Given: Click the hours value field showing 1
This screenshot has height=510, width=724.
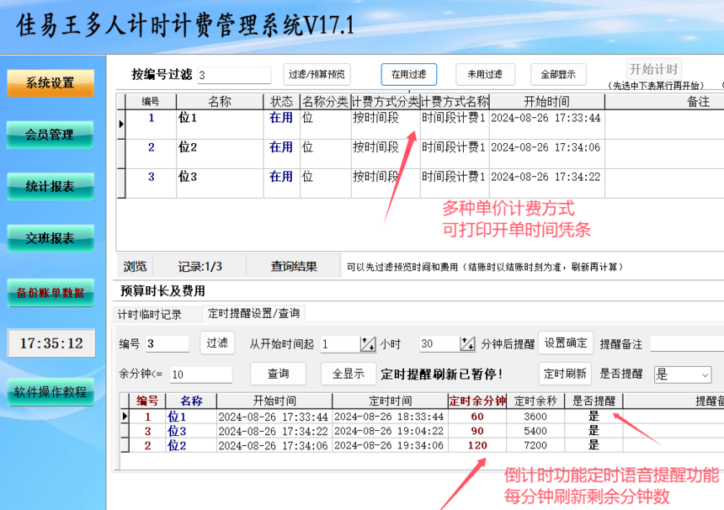Looking at the screenshot, I should (x=340, y=344).
